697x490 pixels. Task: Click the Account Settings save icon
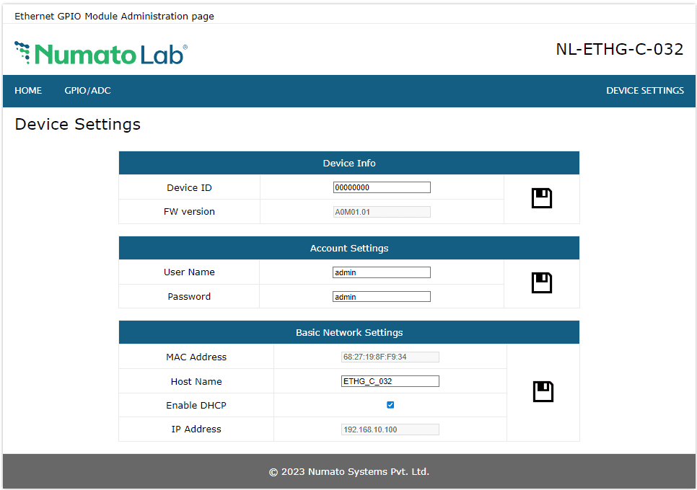(541, 283)
